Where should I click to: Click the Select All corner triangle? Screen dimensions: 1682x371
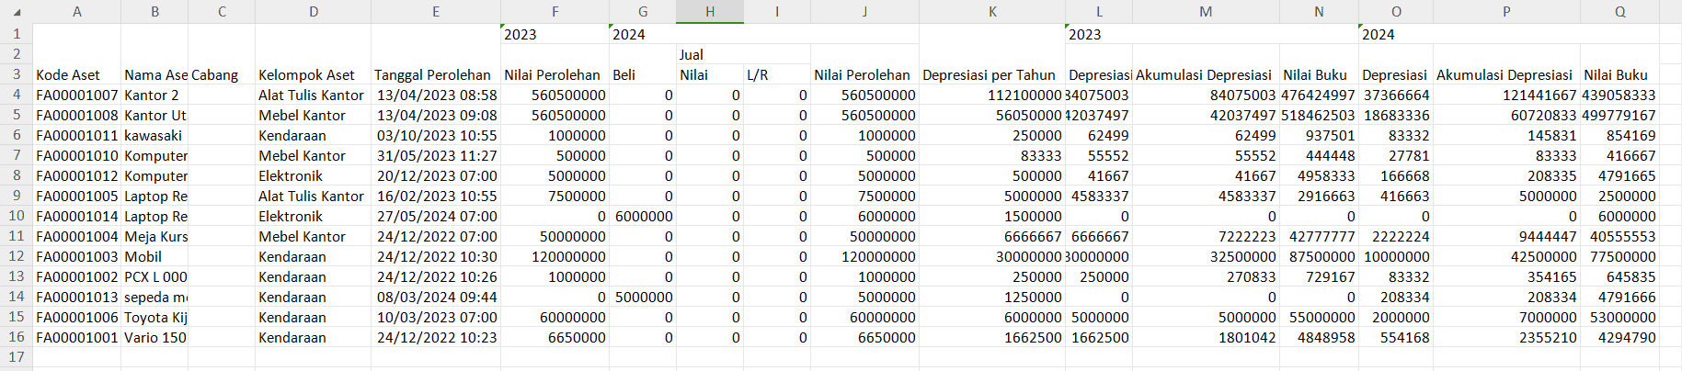[x=17, y=12]
